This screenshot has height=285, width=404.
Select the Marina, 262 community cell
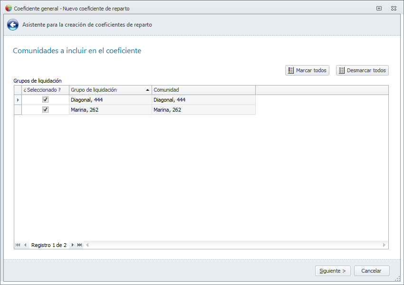click(x=203, y=110)
